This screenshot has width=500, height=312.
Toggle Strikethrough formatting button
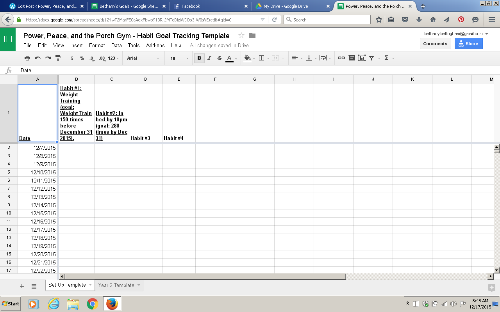point(219,58)
